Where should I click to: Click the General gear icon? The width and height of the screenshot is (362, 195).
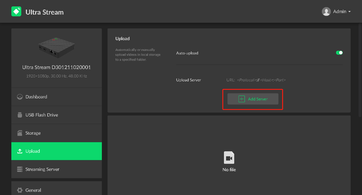20,190
